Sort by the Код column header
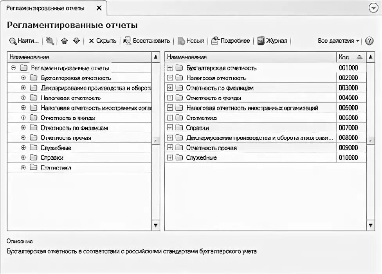The height and width of the screenshot is (274, 382). 351,57
